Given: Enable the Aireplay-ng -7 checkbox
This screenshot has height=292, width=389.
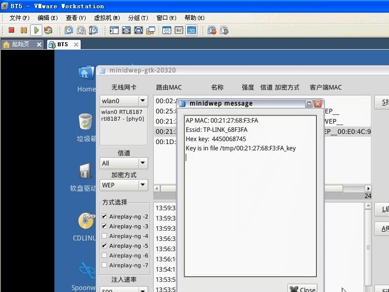Looking at the screenshot, I should pos(104,265).
